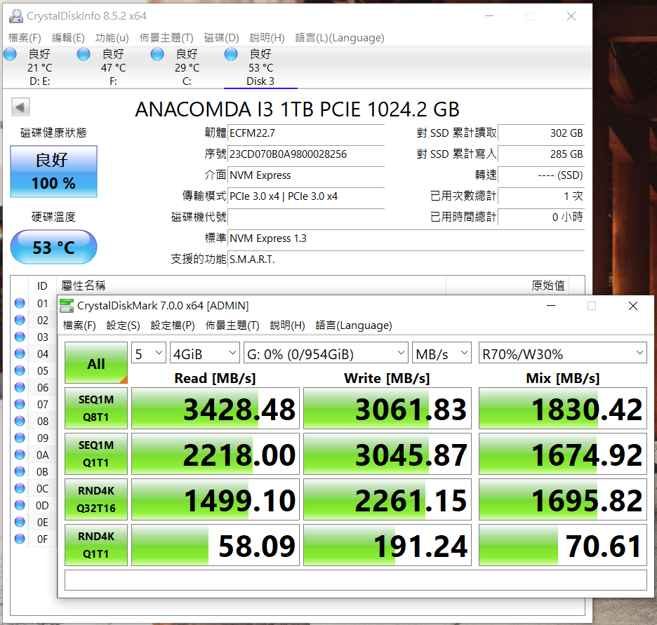The height and width of the screenshot is (625, 657).
Task: Select the Disk 3 drive tab
Action: coord(260,67)
